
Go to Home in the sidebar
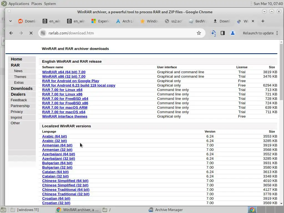[16, 59]
